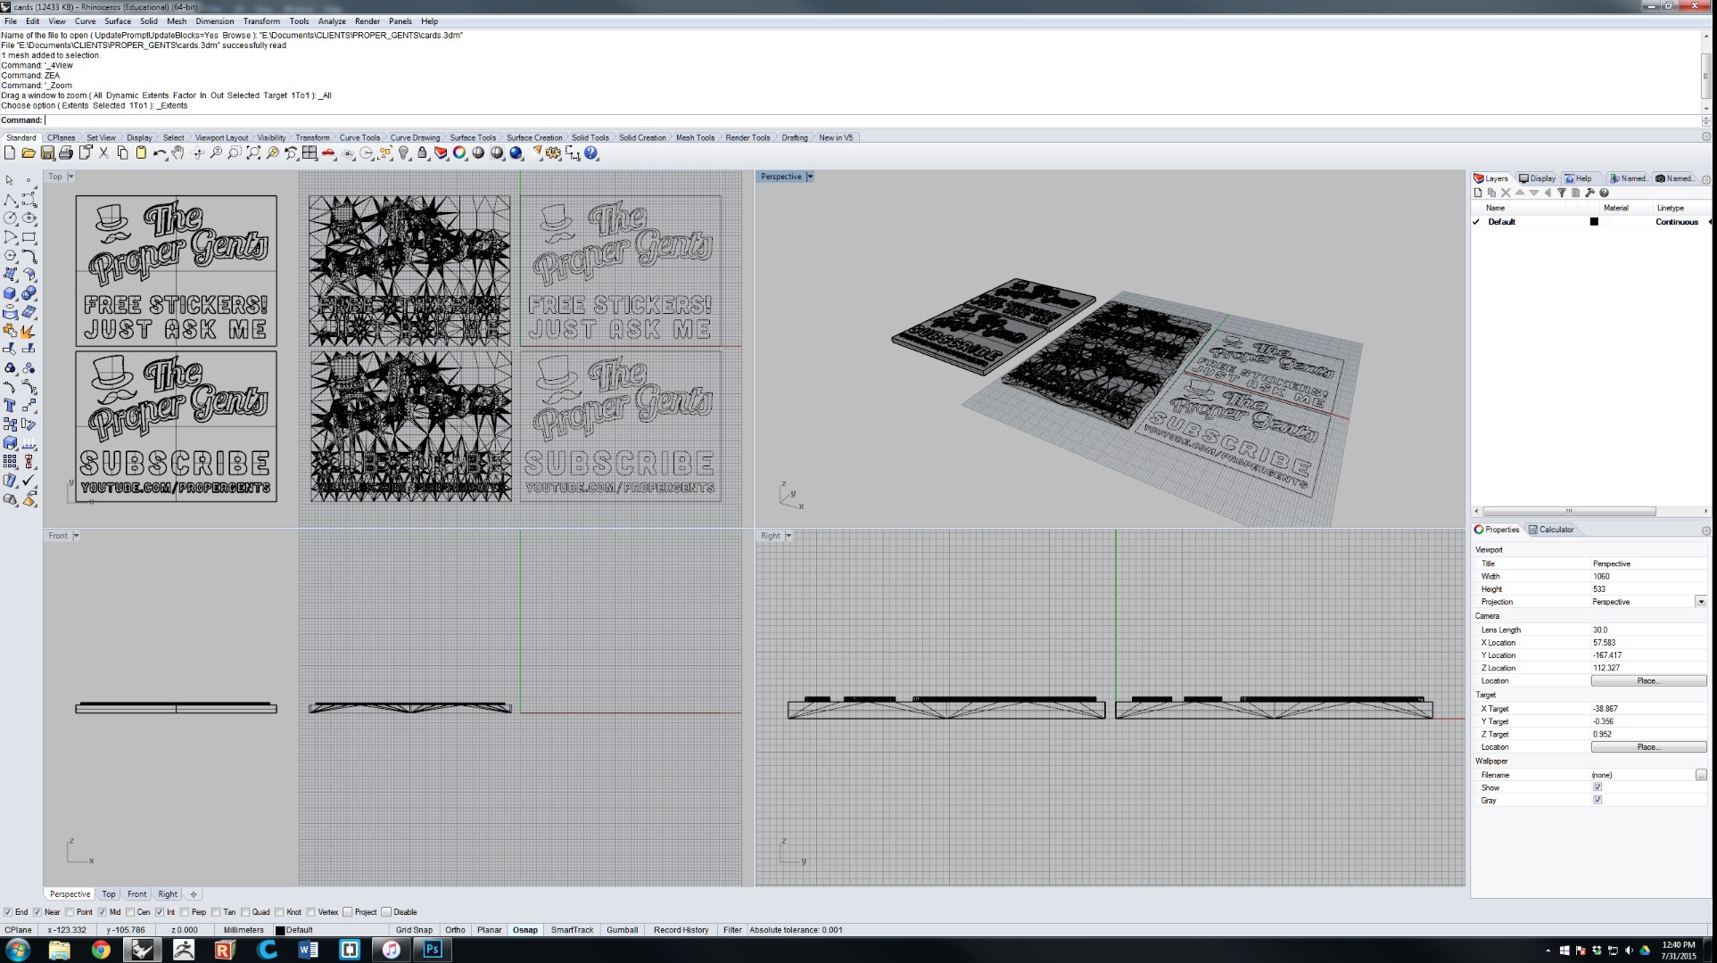The image size is (1717, 963).
Task: Select the Box solid tool
Action: (x=10, y=292)
